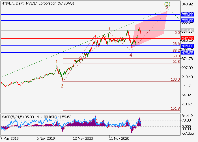
Task: Click the Elliott wave label 3 in red
Action: tap(109, 28)
